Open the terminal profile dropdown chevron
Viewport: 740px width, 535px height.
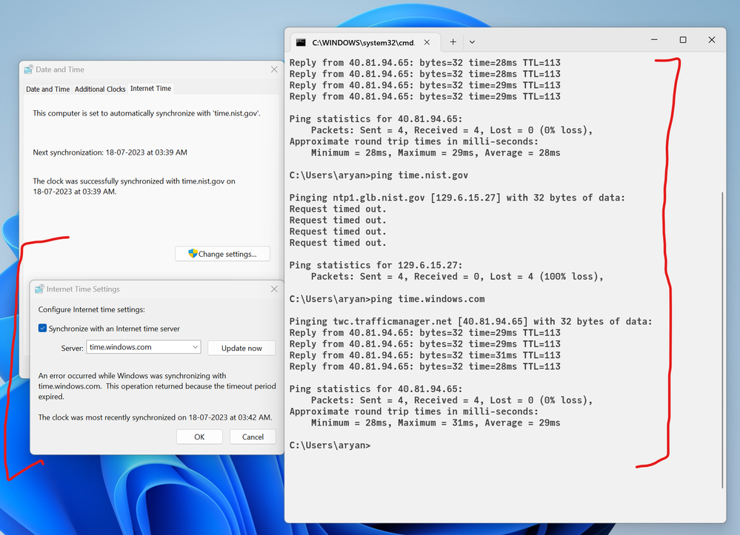[472, 42]
